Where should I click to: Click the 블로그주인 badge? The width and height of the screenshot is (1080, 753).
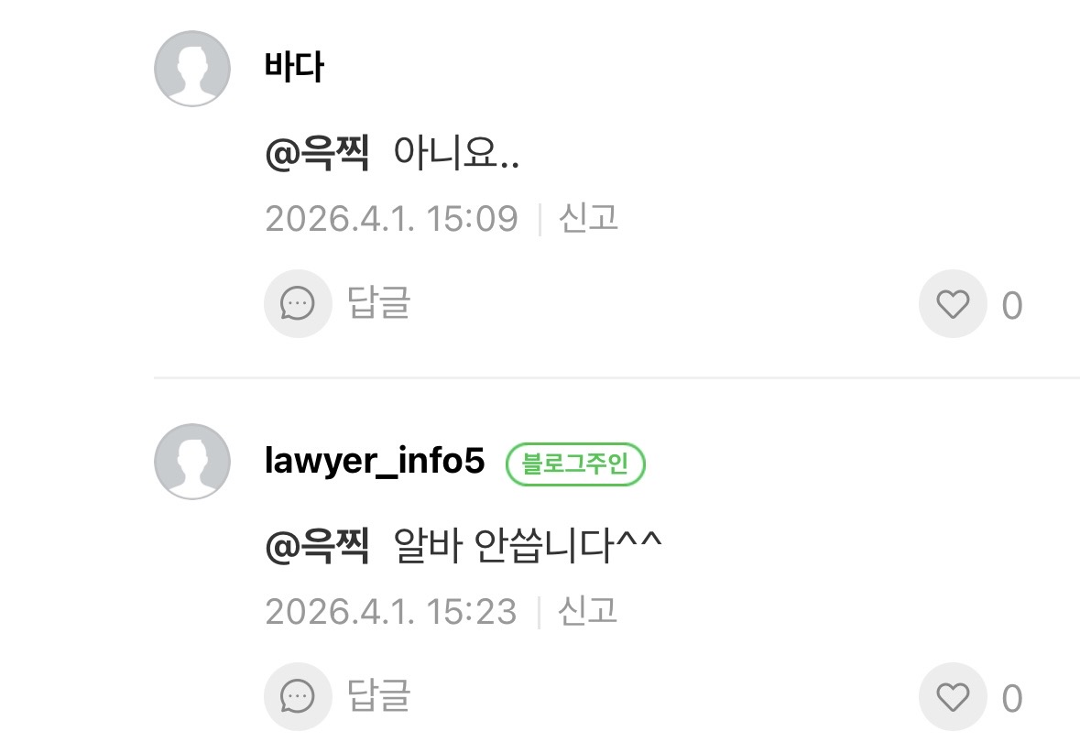pyautogui.click(x=575, y=464)
